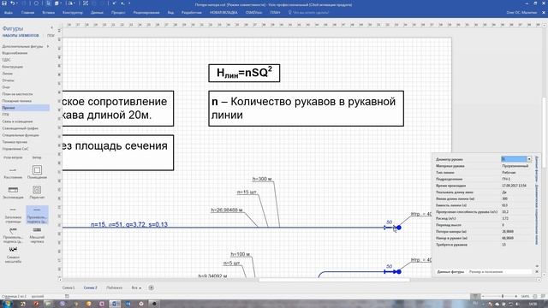Select the 'Ветер' shape label
Viewport: 548px width, 308px height.
(37, 157)
